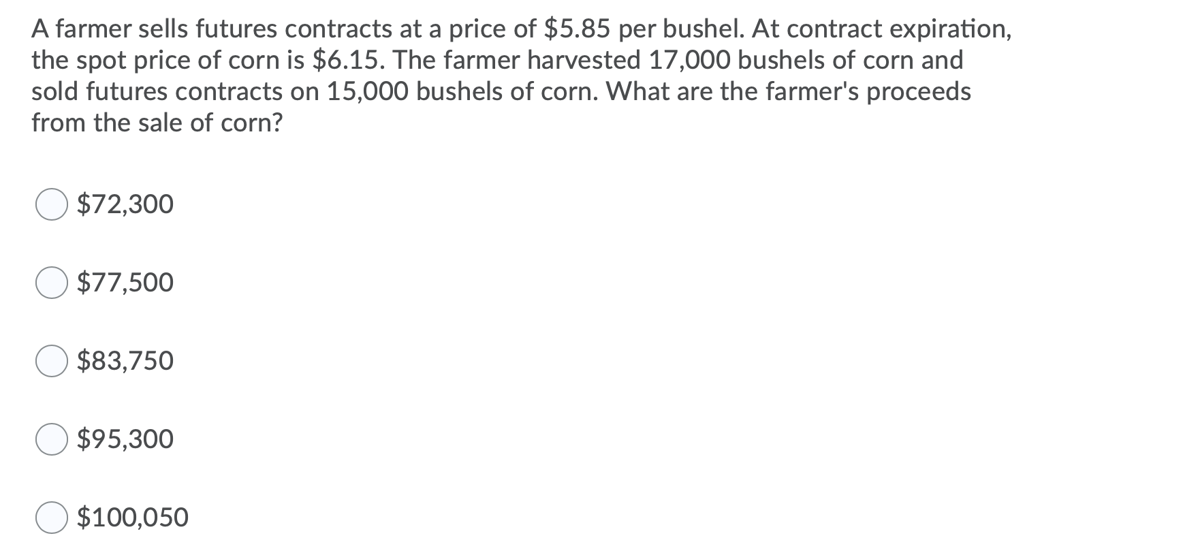The width and height of the screenshot is (1183, 553).
Task: Click the question text paragraph
Action: click(477, 75)
